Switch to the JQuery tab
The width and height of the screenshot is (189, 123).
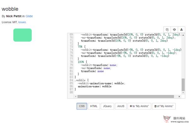point(107,106)
